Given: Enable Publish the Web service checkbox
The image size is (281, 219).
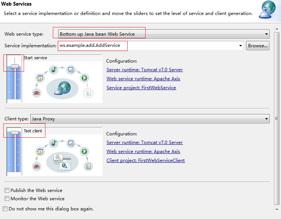Looking at the screenshot, I should tap(7, 190).
